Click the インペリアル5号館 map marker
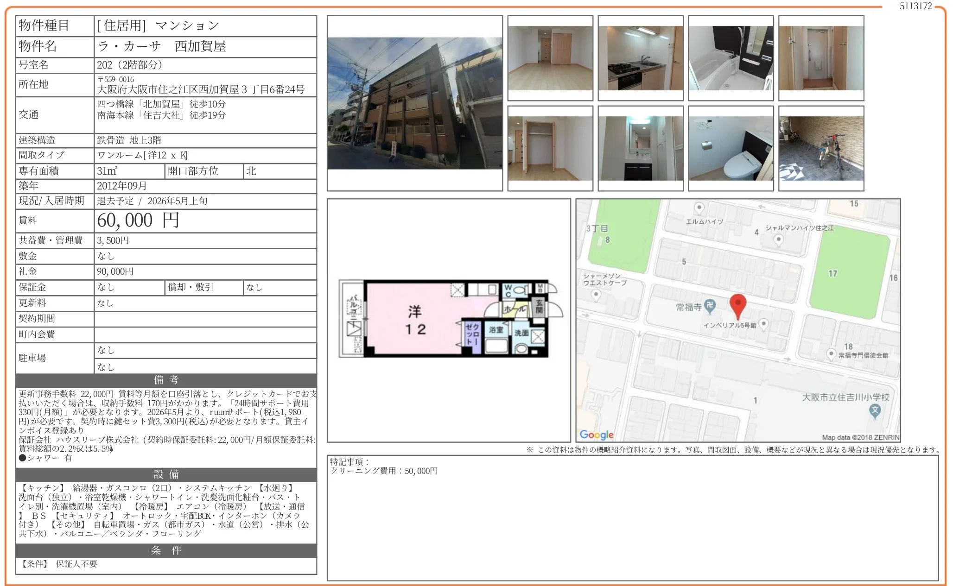The width and height of the screenshot is (953, 586). (x=763, y=324)
